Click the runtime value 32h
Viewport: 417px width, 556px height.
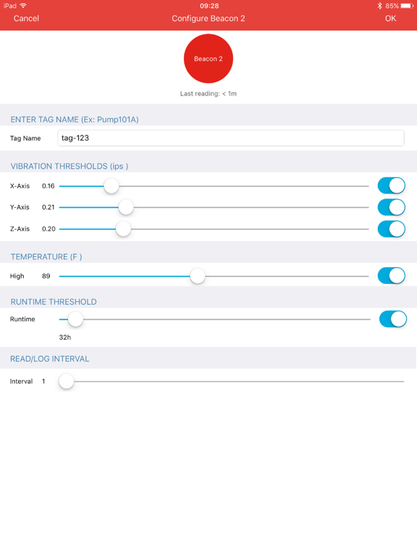(x=65, y=337)
